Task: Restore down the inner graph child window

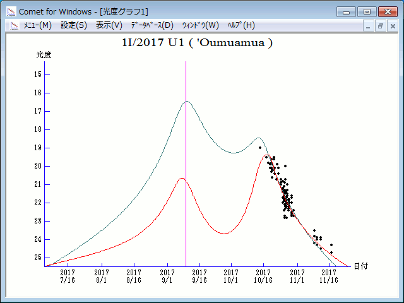Action: click(x=381, y=26)
